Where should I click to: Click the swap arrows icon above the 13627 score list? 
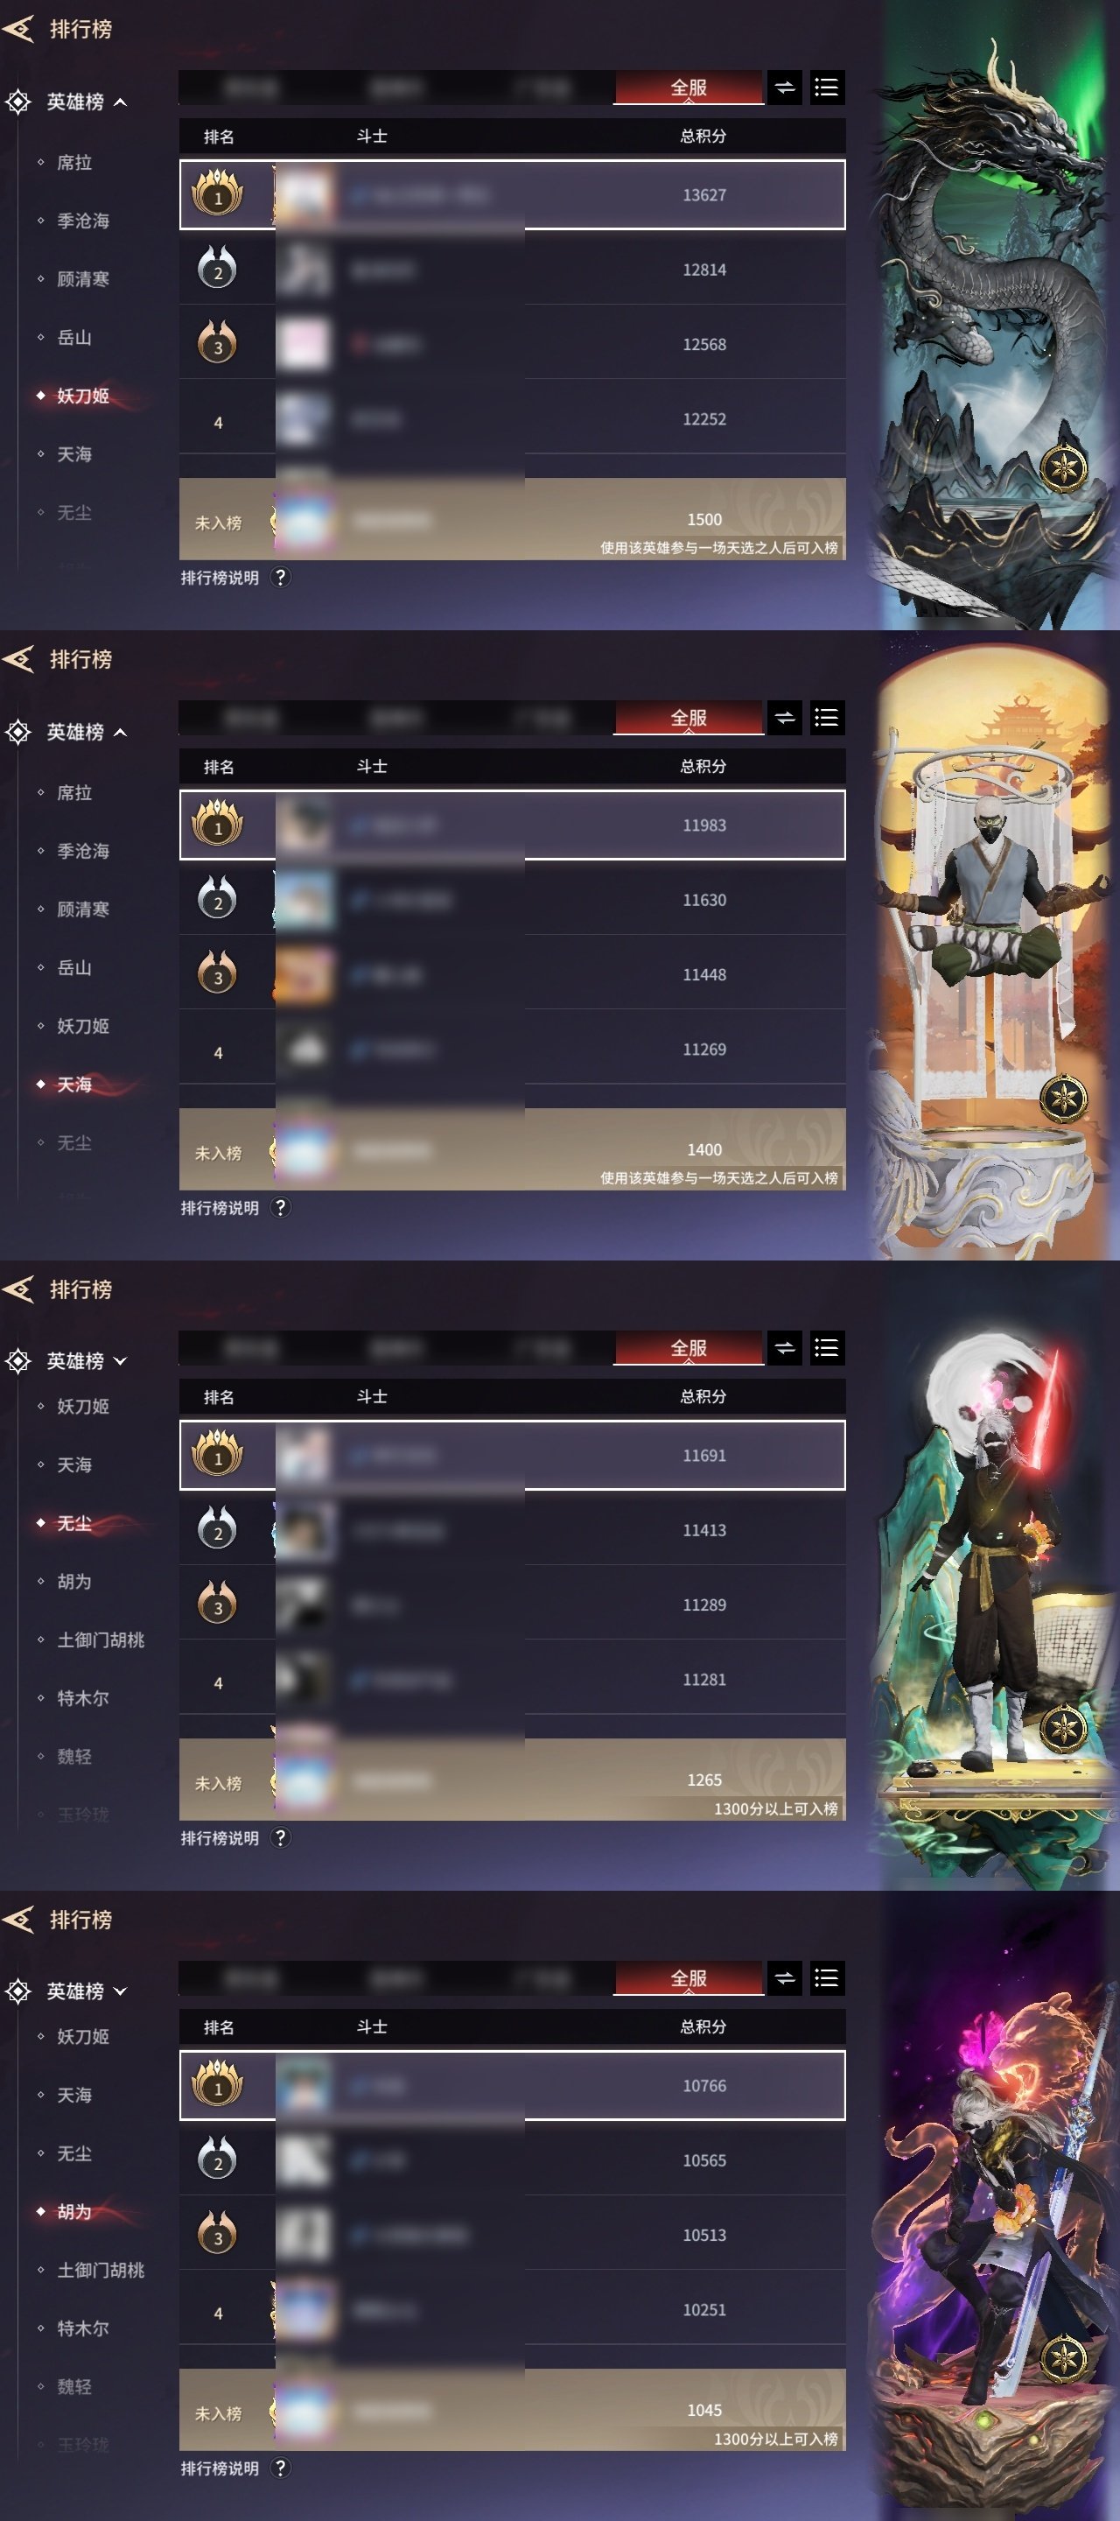[785, 88]
